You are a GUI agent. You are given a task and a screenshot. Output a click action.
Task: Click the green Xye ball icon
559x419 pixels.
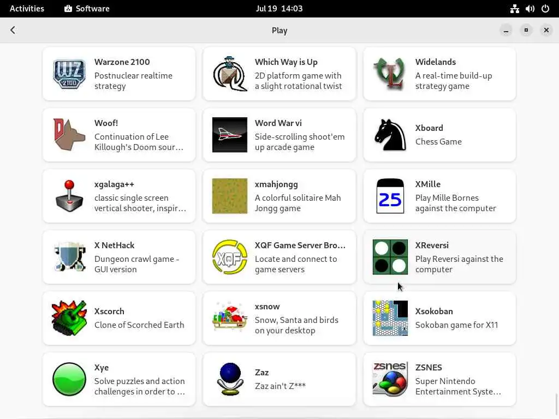69,379
